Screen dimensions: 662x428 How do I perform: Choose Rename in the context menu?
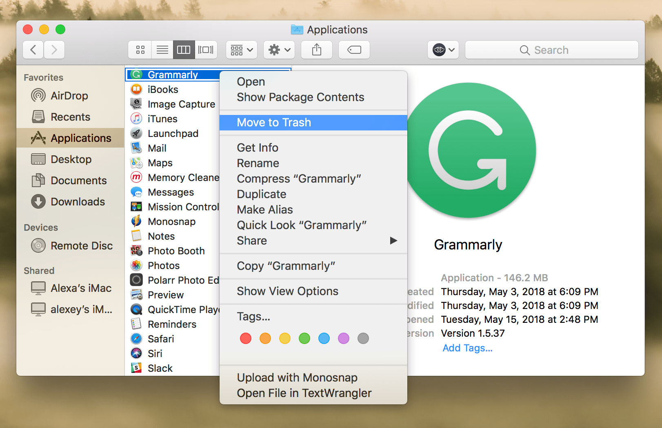point(313,163)
